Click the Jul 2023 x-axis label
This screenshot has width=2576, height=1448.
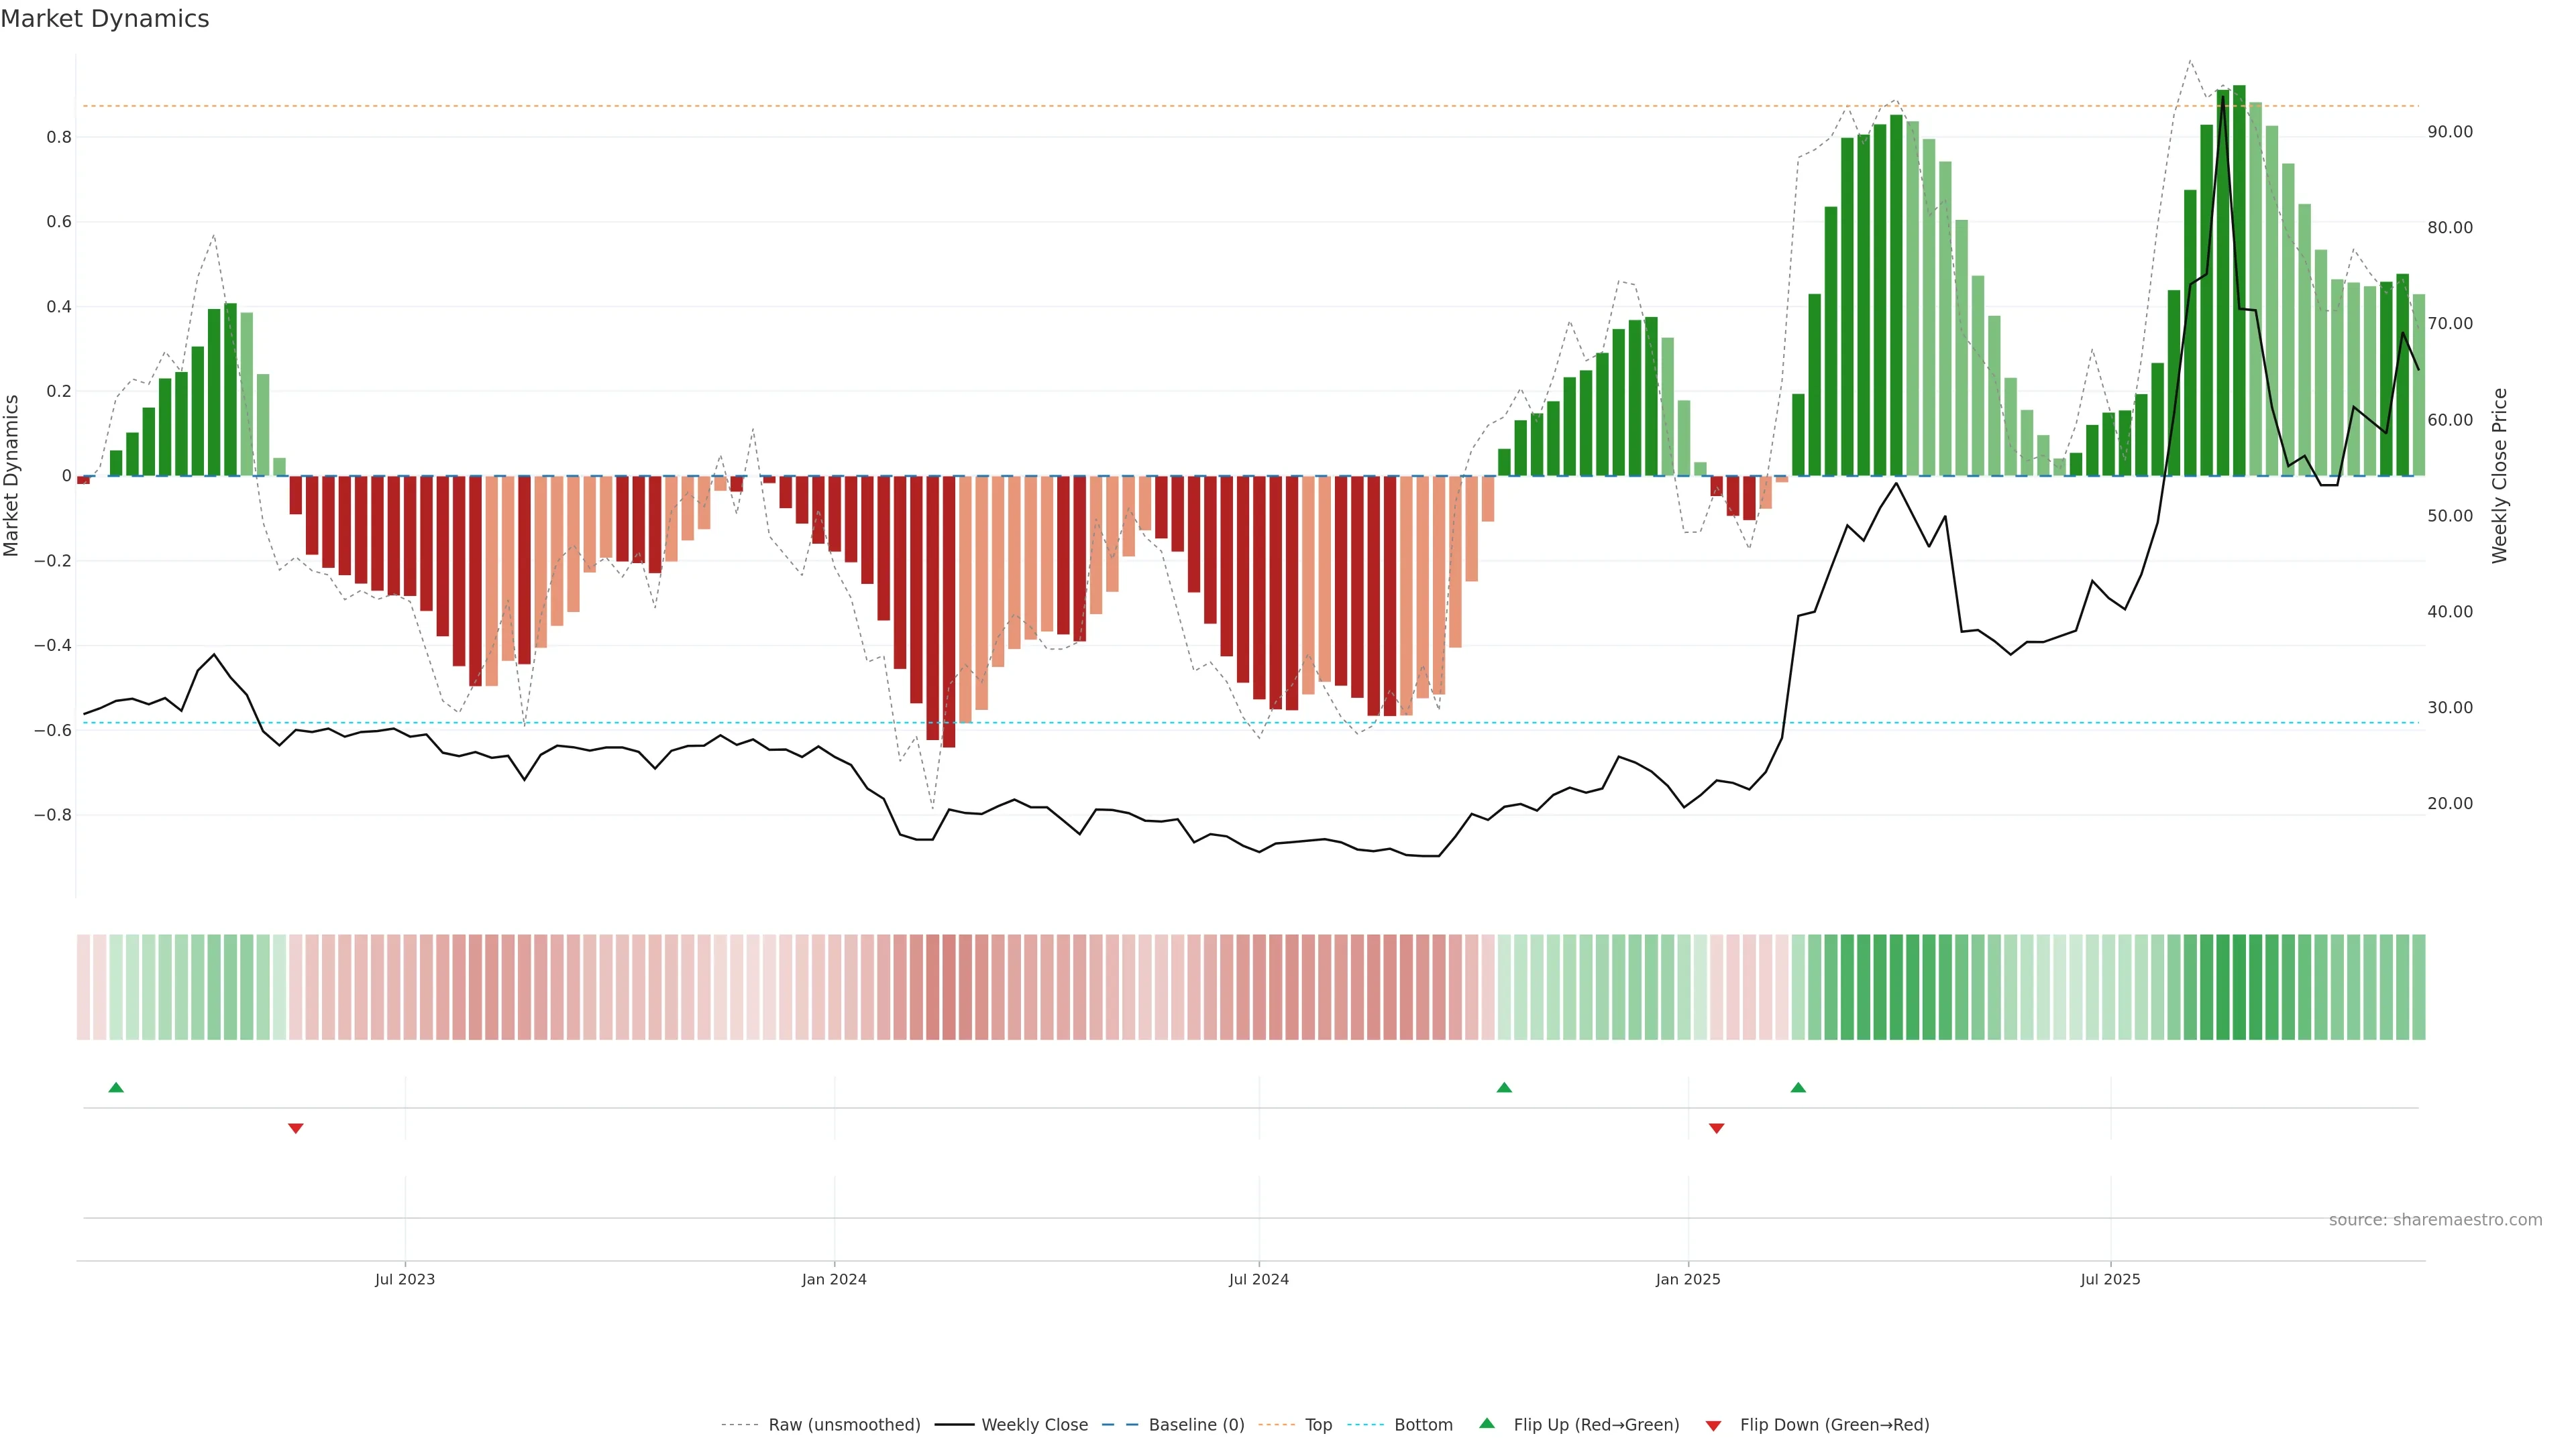[405, 1279]
